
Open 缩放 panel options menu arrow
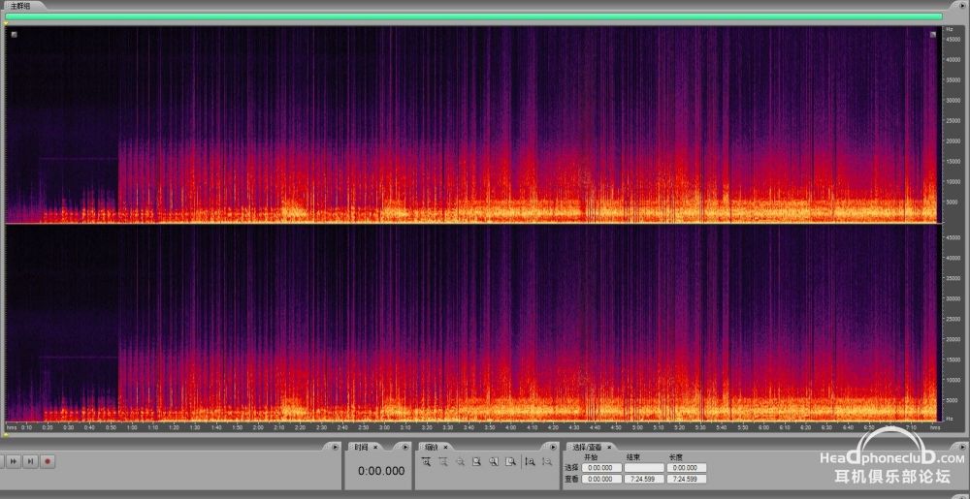(553, 447)
